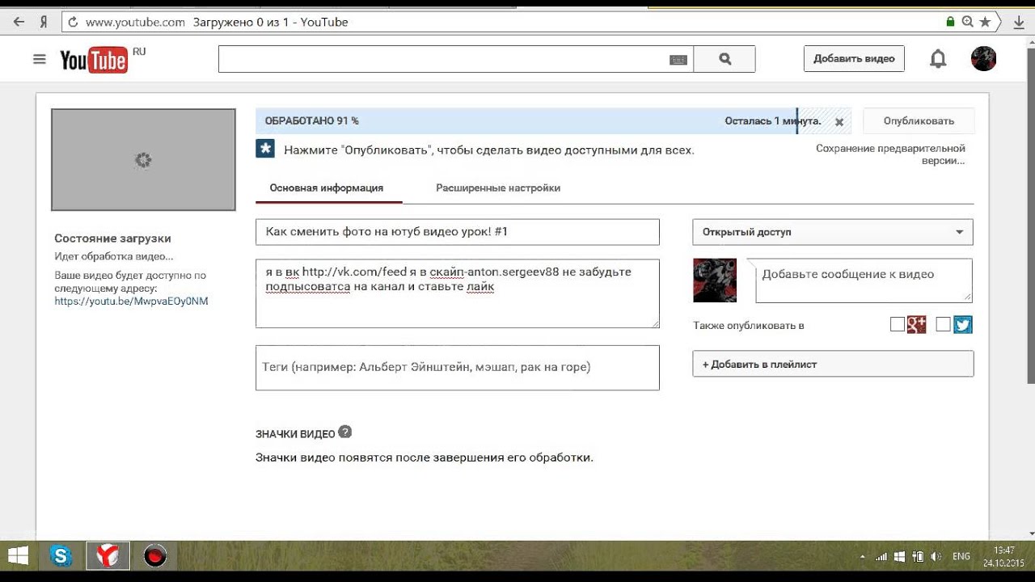Open the battery status tray icon
This screenshot has height=582, width=1035.
point(918,557)
